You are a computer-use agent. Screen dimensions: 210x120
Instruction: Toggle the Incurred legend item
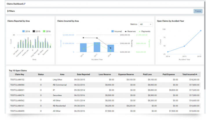(116, 31)
